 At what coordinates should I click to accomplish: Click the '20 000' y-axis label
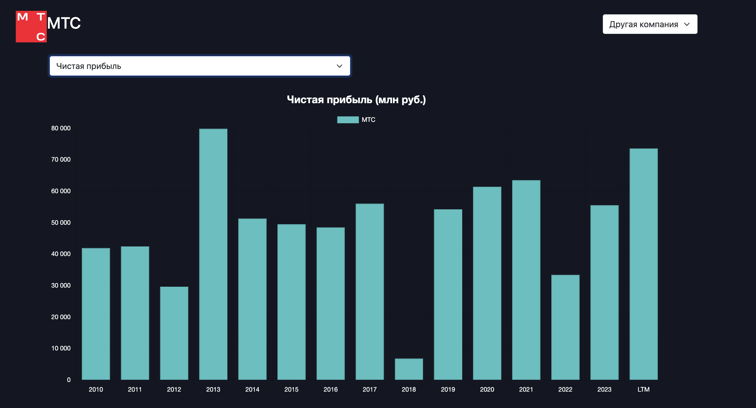tap(61, 317)
